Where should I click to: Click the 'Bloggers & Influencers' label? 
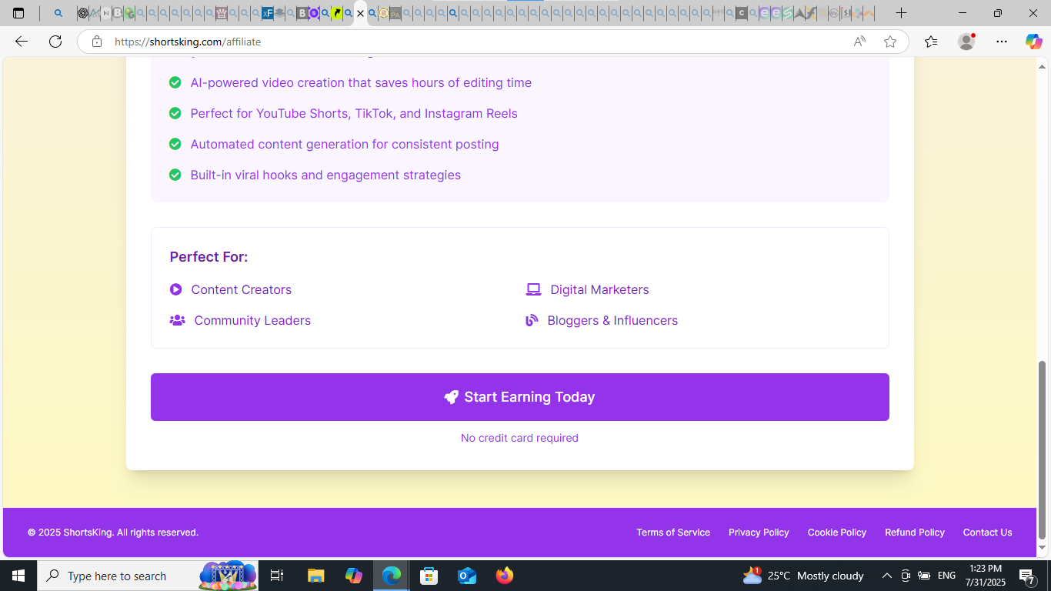point(612,320)
